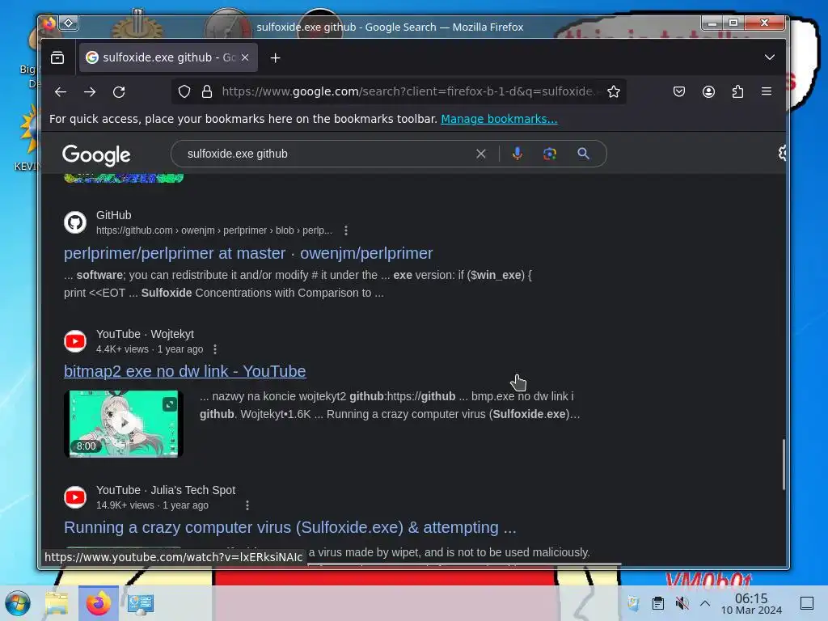The width and height of the screenshot is (828, 621).
Task: Open the Save to Pocket button
Action: click(x=679, y=92)
